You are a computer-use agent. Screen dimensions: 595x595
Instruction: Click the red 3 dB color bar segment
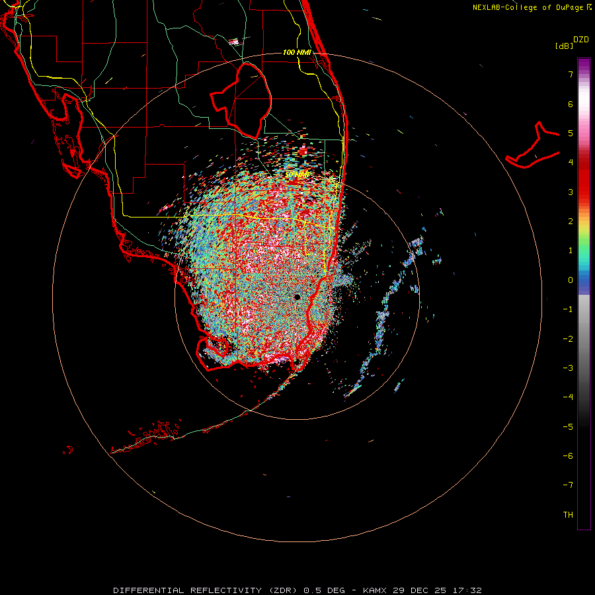584,192
